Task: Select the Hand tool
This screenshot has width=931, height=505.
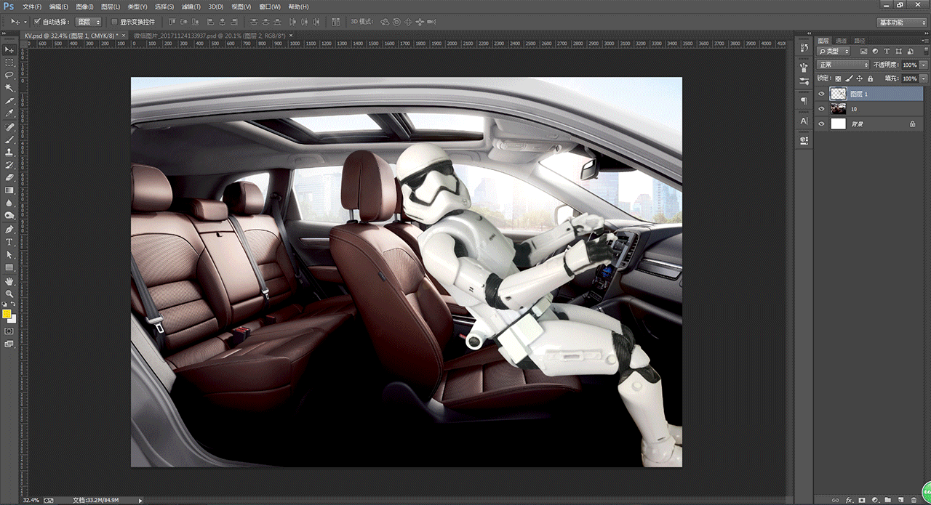Action: (x=9, y=280)
